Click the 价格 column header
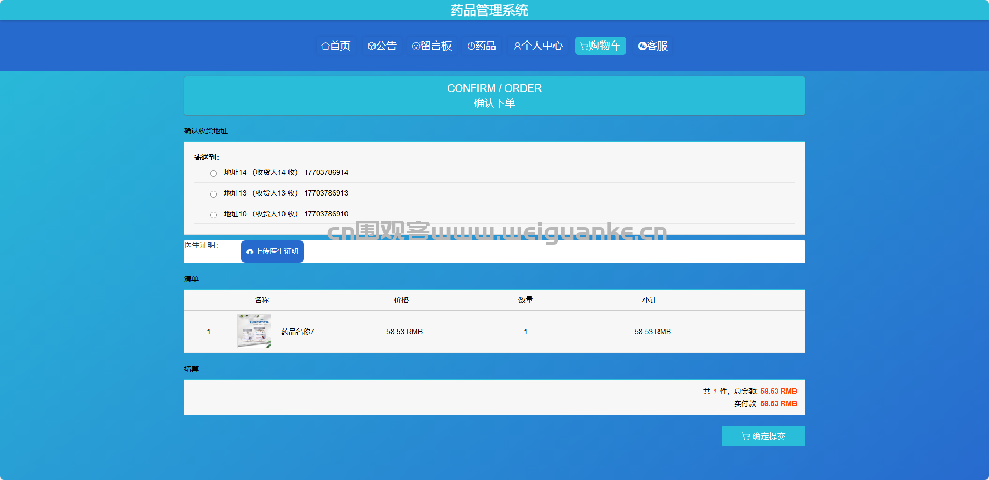 click(401, 300)
